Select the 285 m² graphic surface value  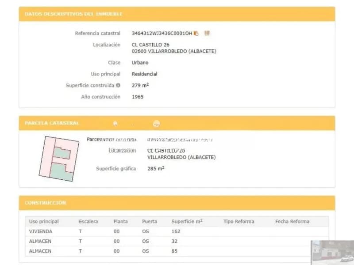[156, 169]
